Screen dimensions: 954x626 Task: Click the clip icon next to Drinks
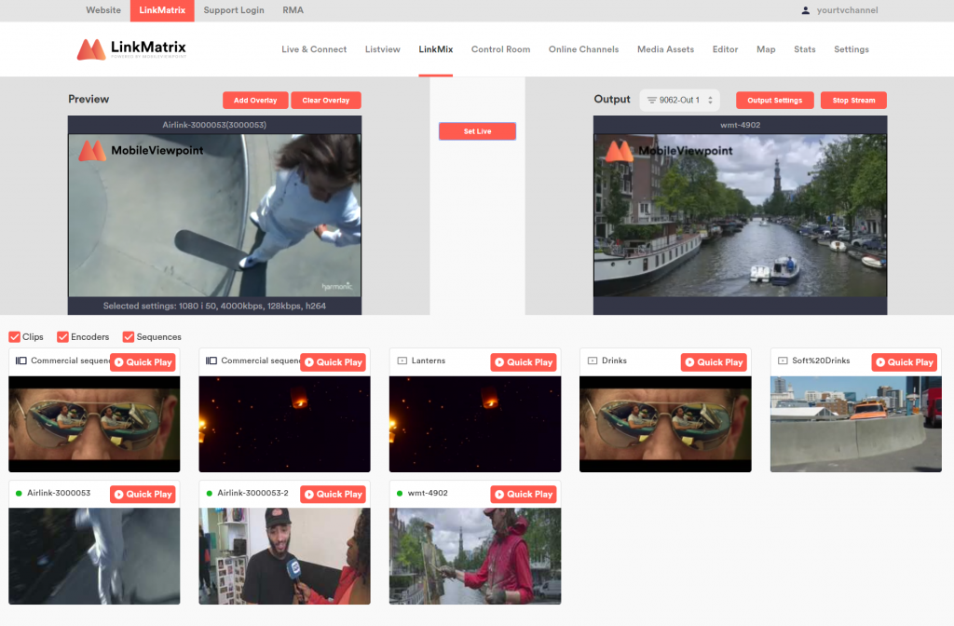tap(592, 361)
